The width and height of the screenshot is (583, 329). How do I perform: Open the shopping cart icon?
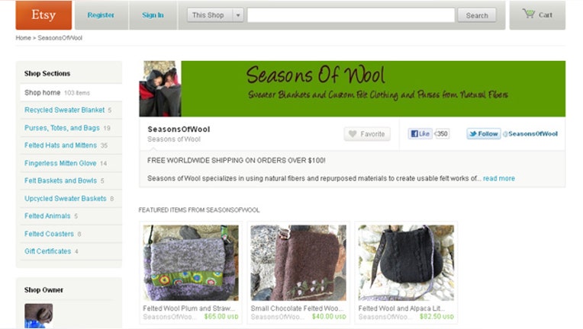528,14
